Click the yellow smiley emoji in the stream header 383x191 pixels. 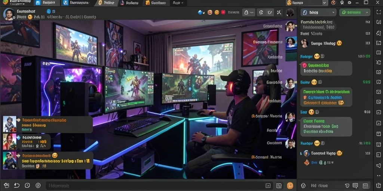217,12
